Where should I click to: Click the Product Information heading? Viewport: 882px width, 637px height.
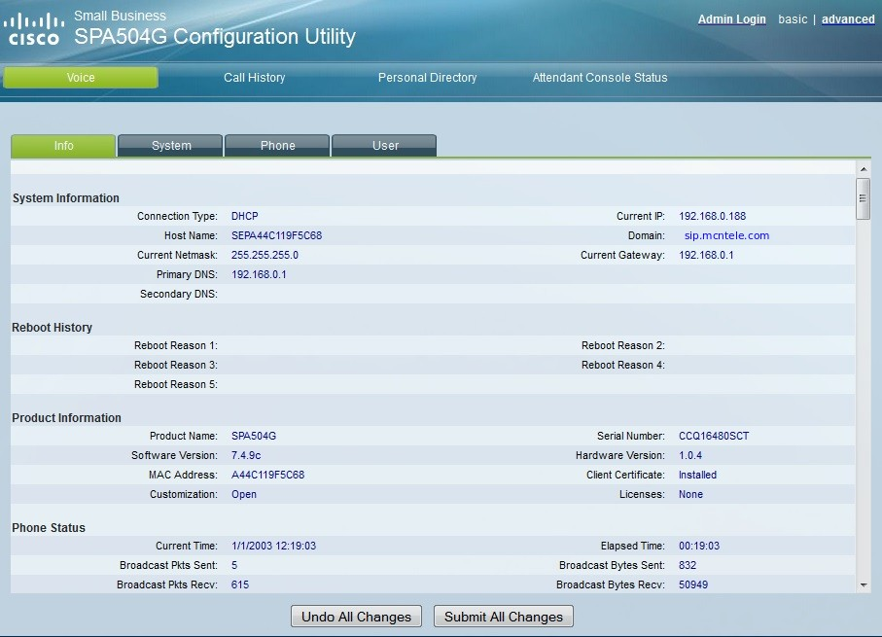click(66, 418)
